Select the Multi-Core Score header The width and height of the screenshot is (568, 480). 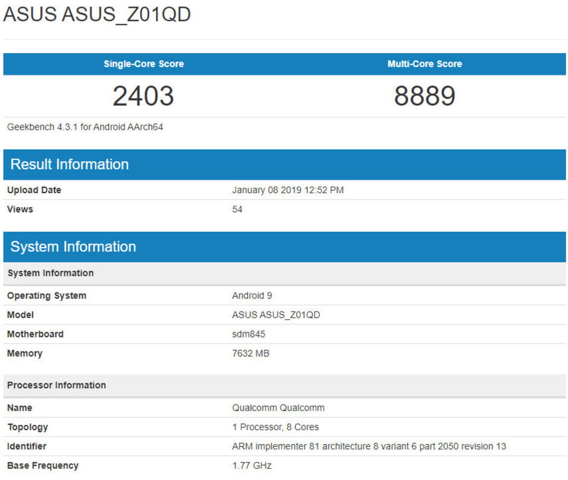425,64
